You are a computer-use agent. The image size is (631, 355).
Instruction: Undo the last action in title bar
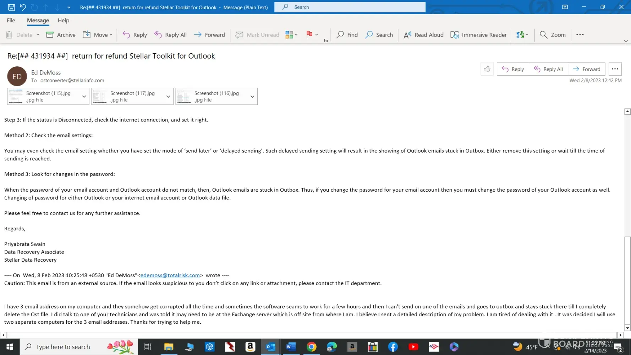(x=23, y=7)
